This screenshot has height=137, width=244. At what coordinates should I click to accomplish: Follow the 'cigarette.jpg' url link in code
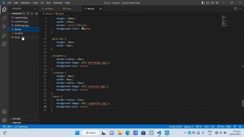pos(97,103)
